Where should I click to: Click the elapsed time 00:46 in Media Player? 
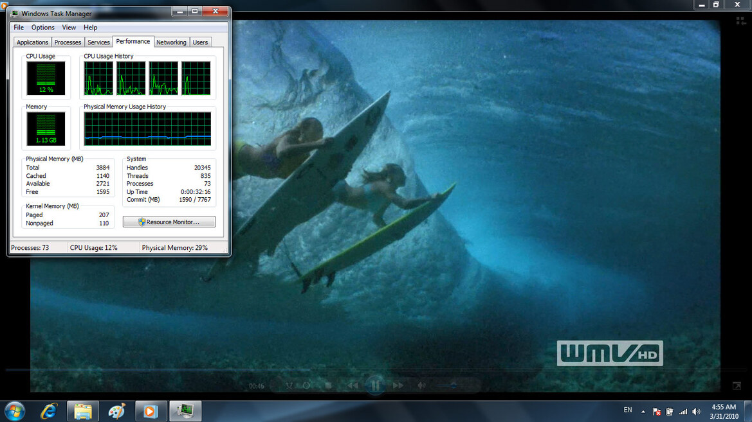click(256, 386)
